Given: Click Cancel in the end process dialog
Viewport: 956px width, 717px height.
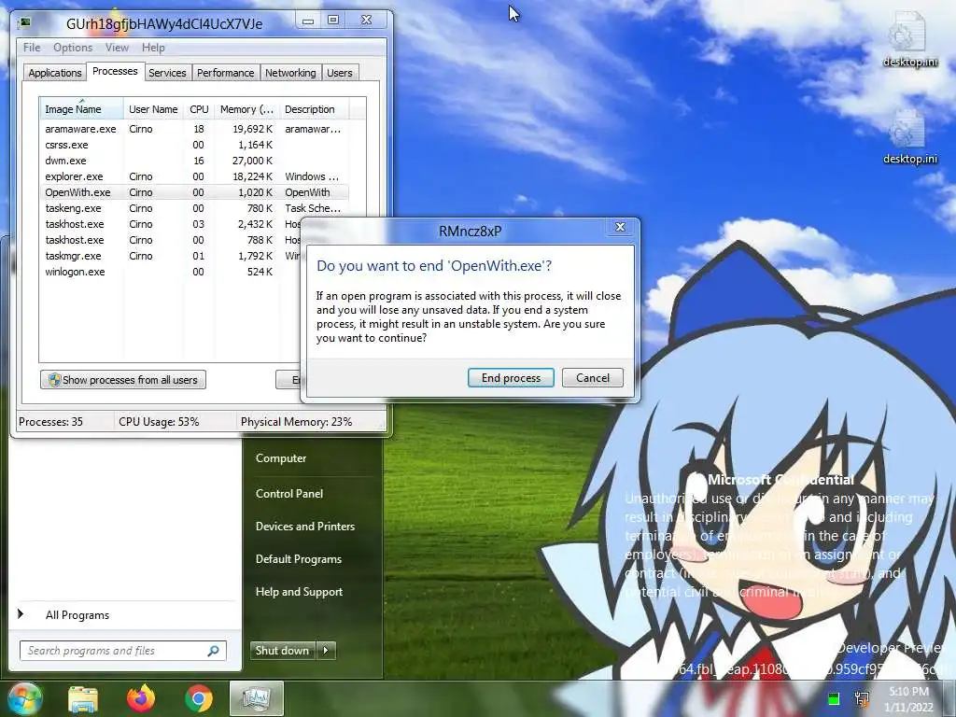Looking at the screenshot, I should pyautogui.click(x=593, y=378).
